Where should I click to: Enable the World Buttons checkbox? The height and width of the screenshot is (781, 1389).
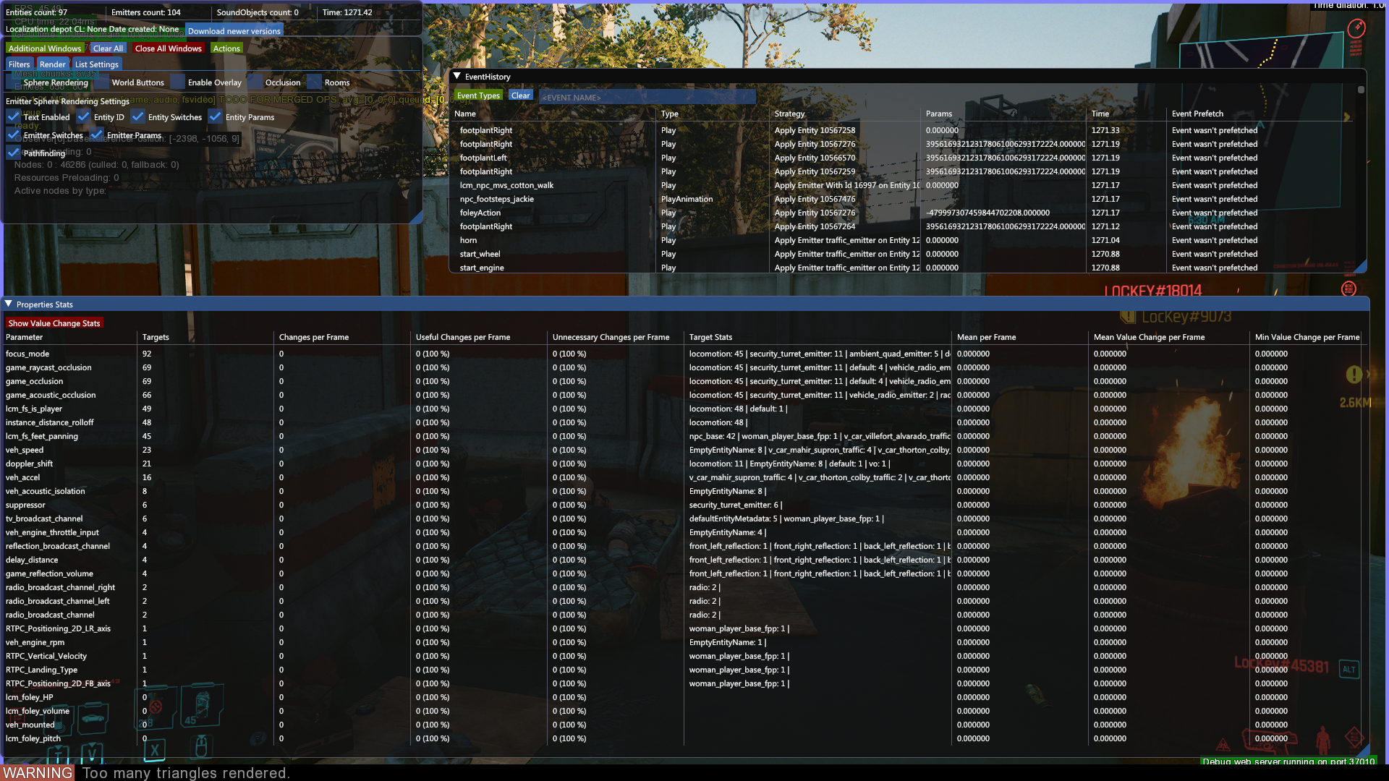102,82
